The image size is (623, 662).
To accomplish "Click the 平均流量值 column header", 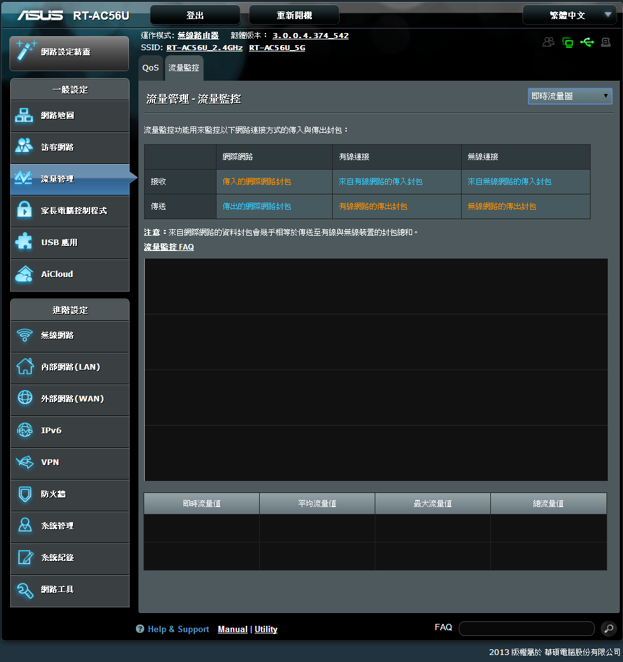I will pyautogui.click(x=317, y=503).
